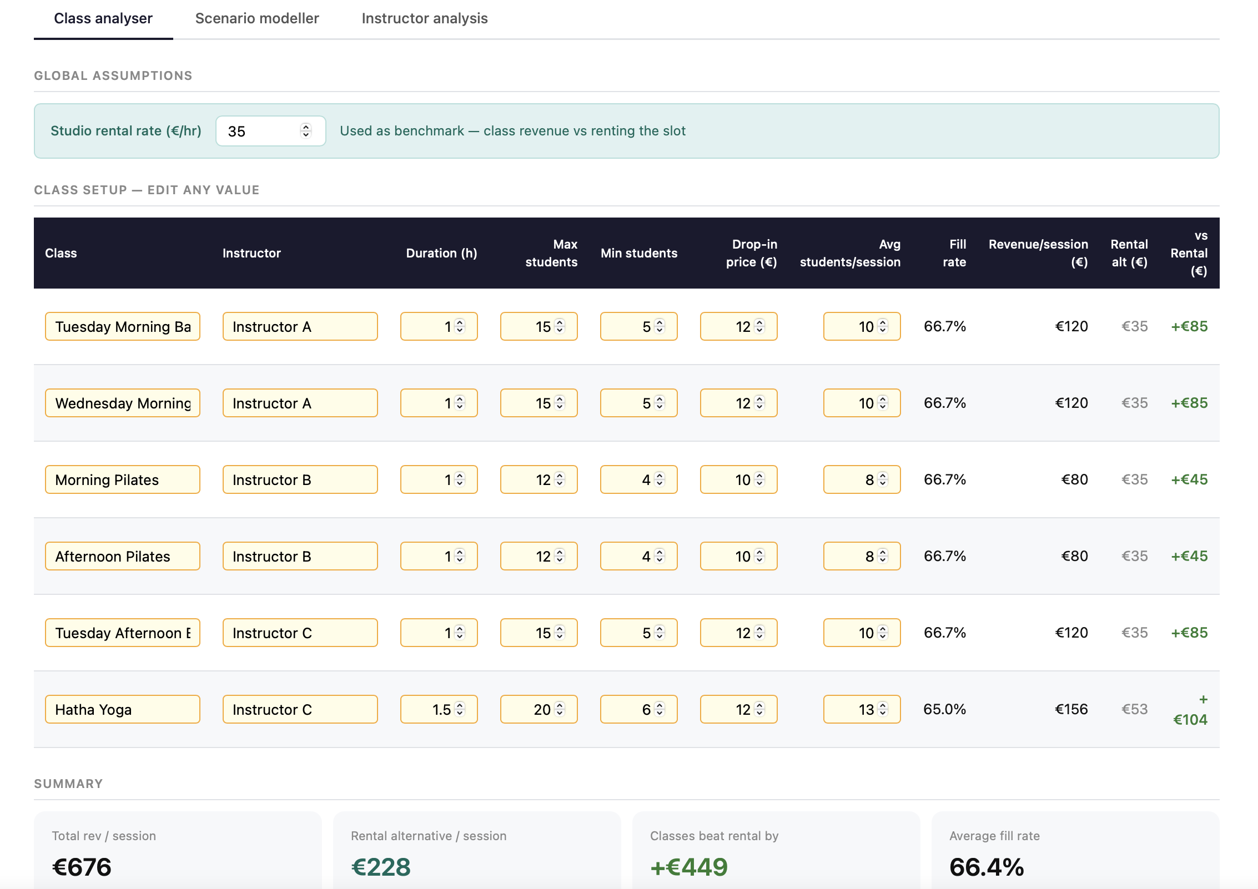Click duration stepper for Afternoon Pilates
This screenshot has height=889, width=1258.
460,556
